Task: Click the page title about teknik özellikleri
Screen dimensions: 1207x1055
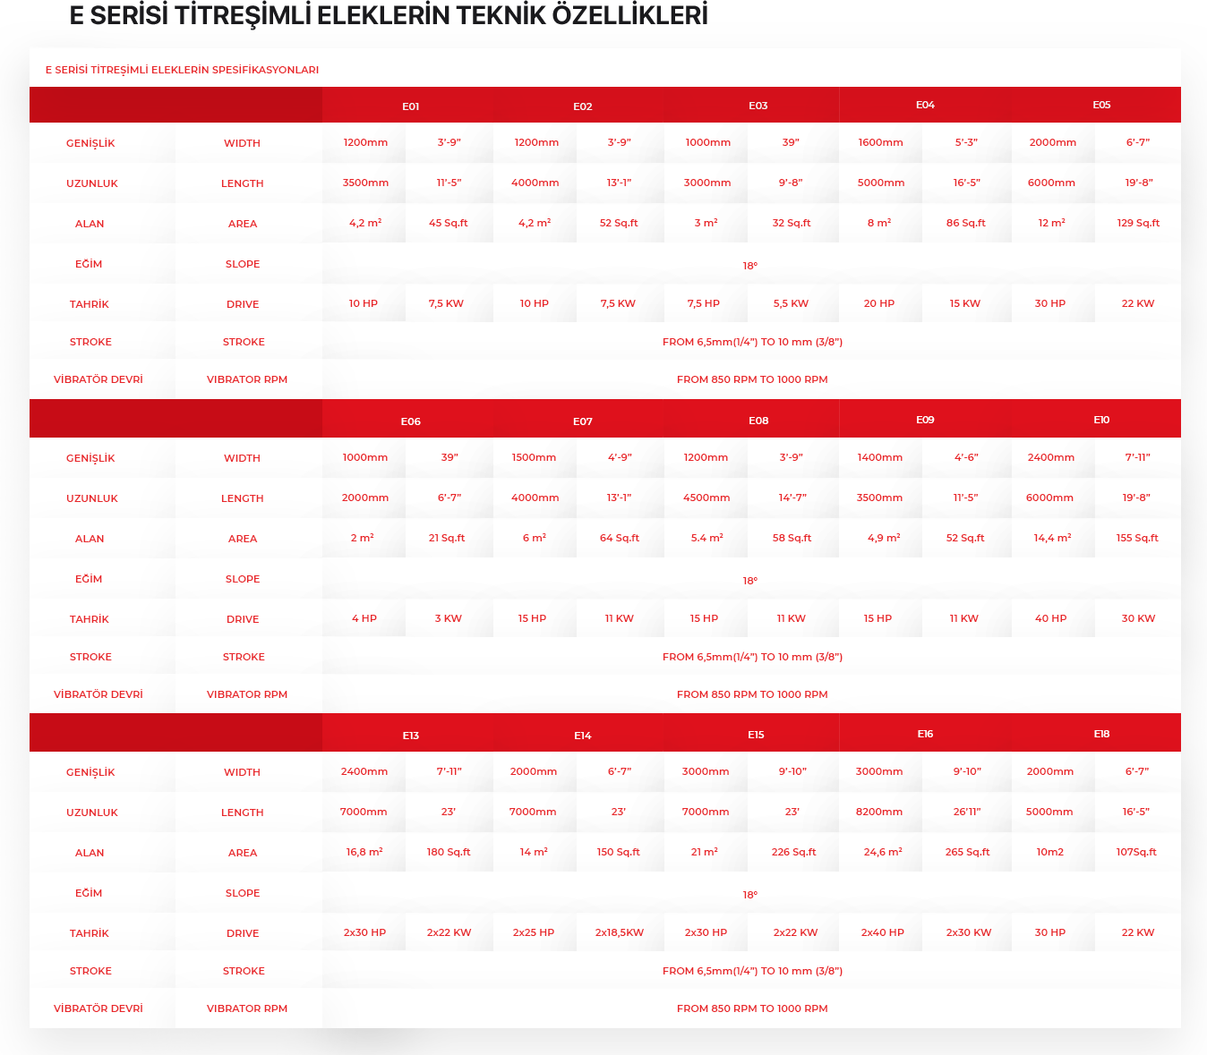Action: click(389, 14)
